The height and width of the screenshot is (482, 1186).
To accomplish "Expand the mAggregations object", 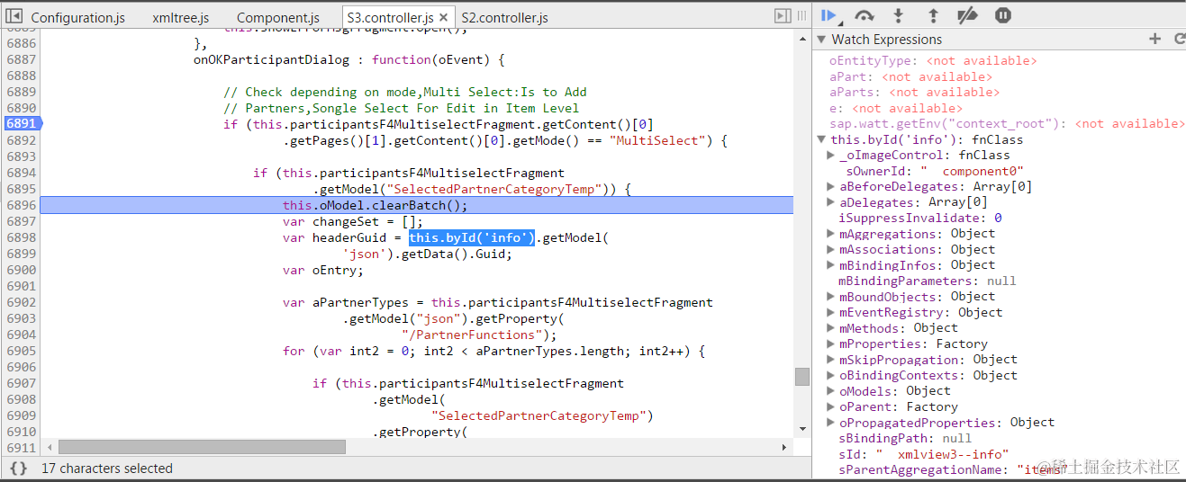I will (832, 234).
